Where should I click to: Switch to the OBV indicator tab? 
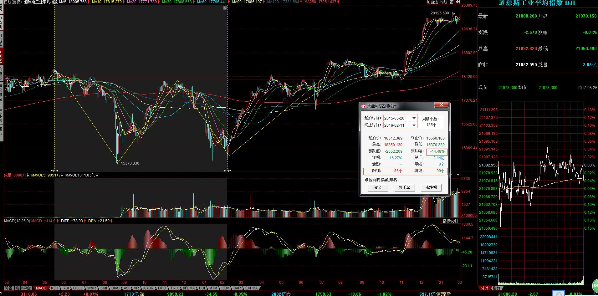[x=225, y=288]
